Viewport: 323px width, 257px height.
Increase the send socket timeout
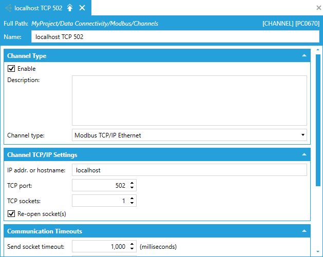132,244
